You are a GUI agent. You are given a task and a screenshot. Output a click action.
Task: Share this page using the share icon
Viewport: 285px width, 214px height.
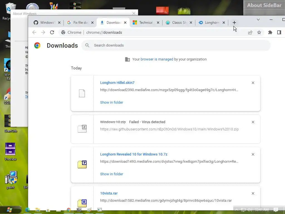tap(250, 32)
